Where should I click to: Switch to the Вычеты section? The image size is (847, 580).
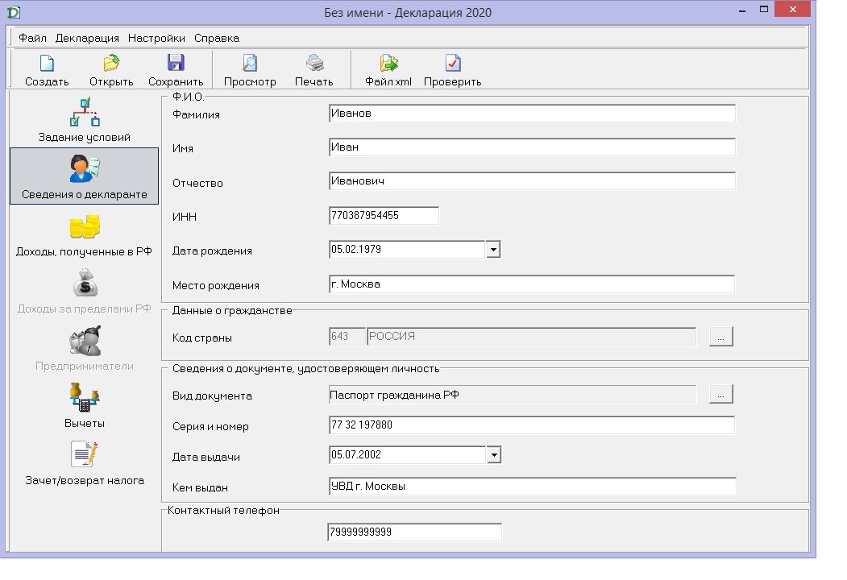85,406
